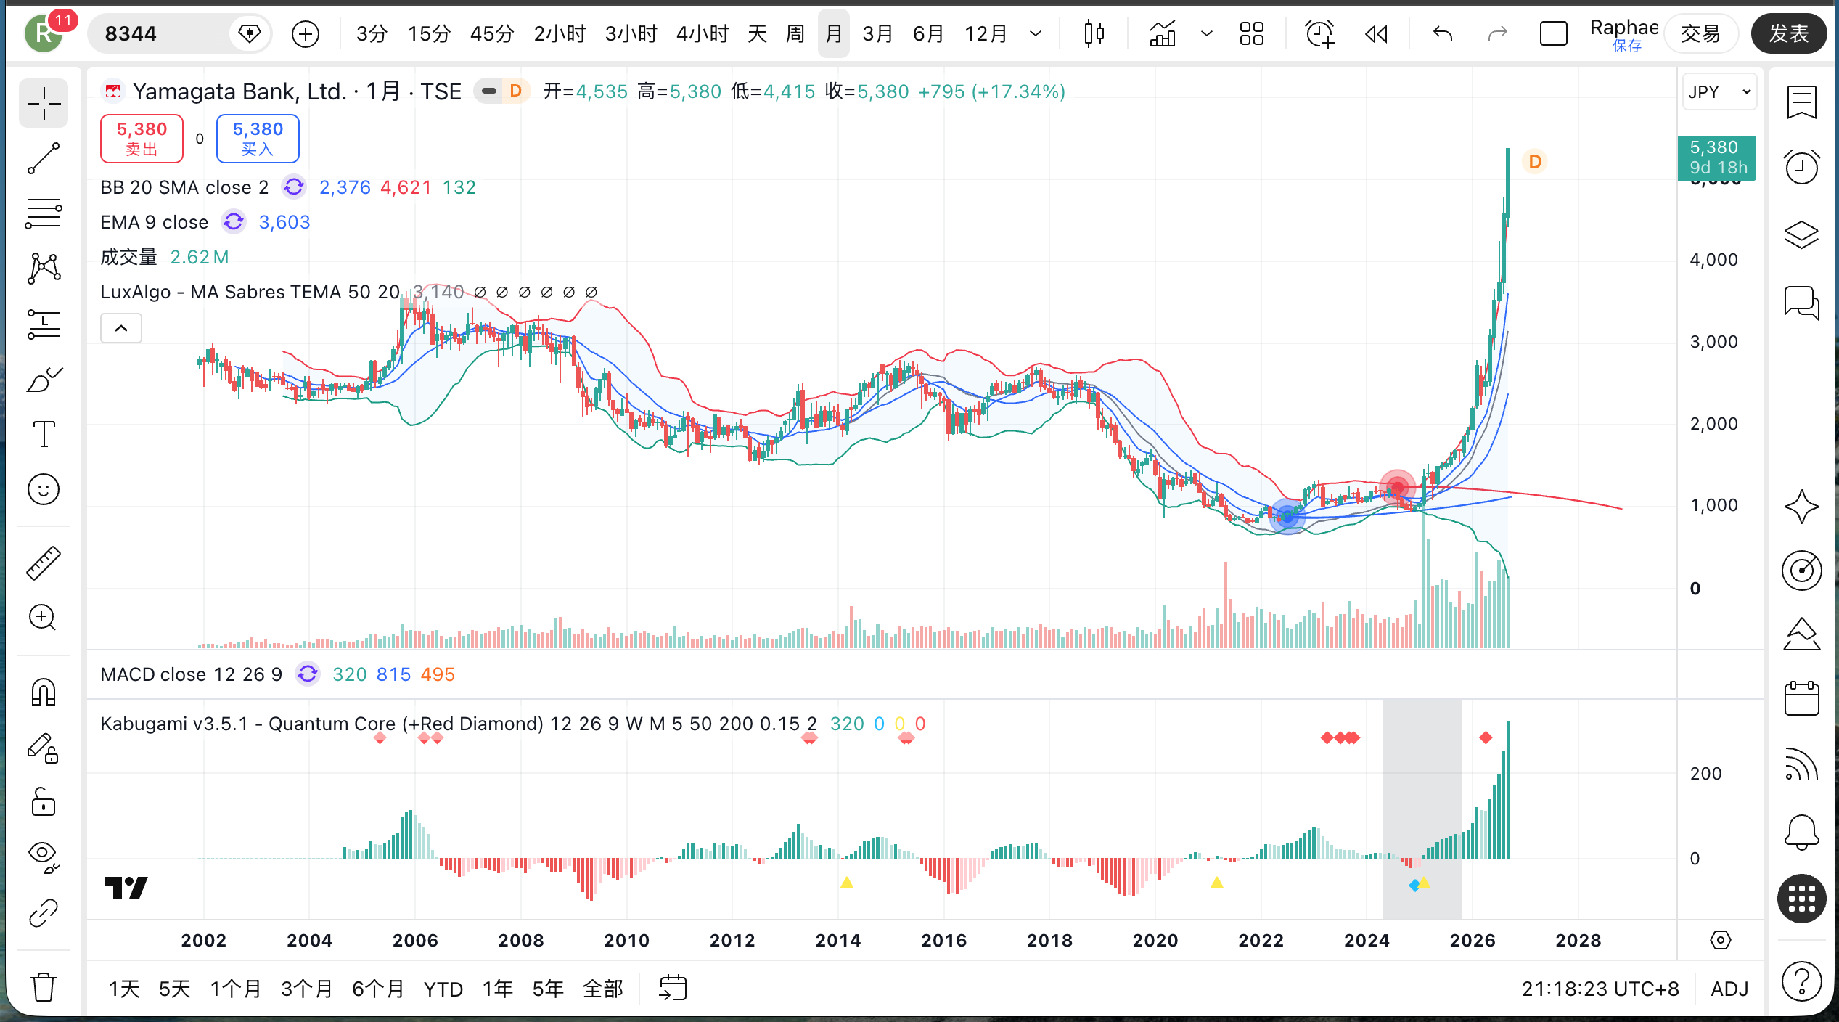
Task: Open the forecasting and measurement tools
Action: pos(44,324)
